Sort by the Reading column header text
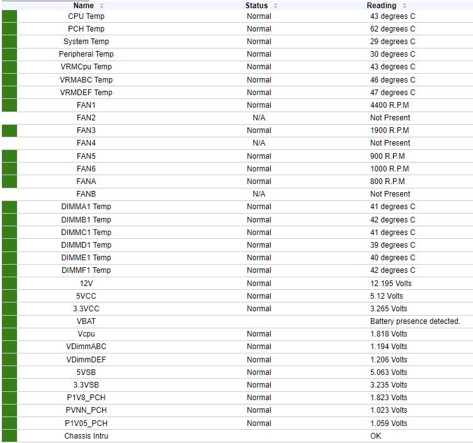Screen dimensions: 473x443 coord(381,6)
